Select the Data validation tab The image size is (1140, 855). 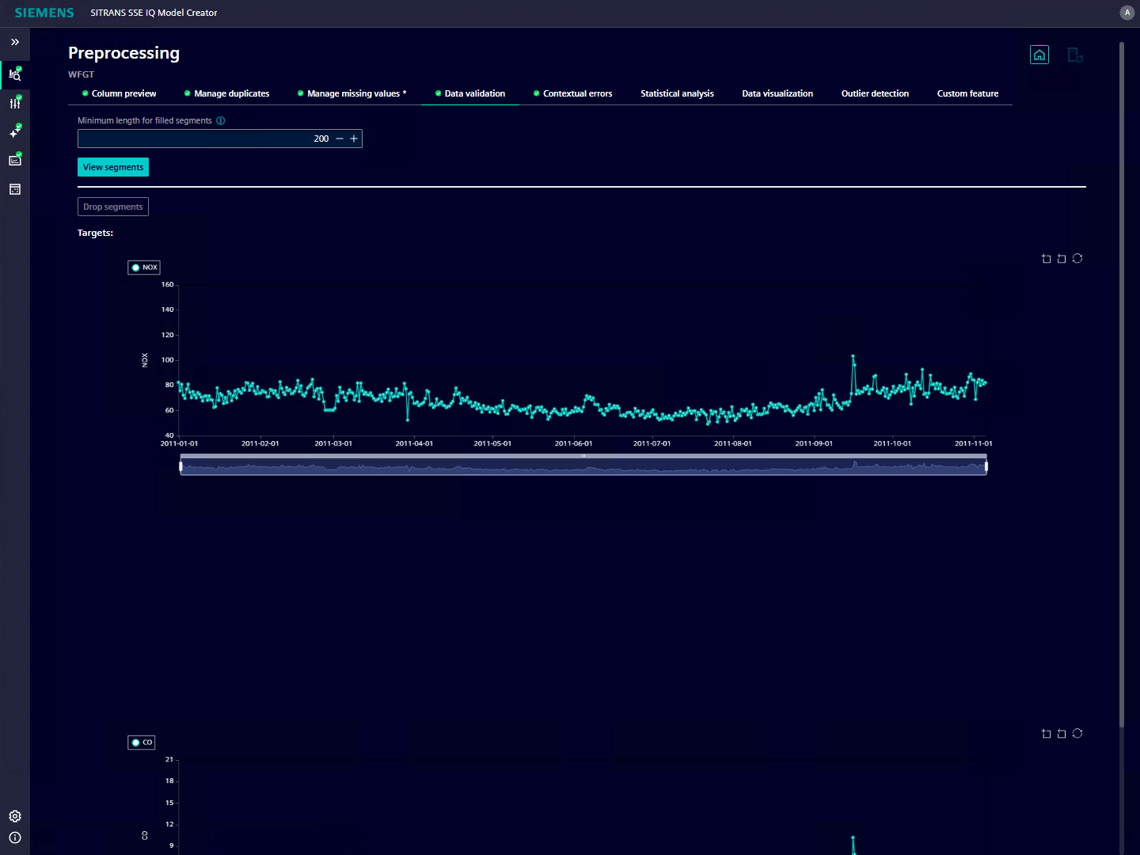tap(470, 93)
